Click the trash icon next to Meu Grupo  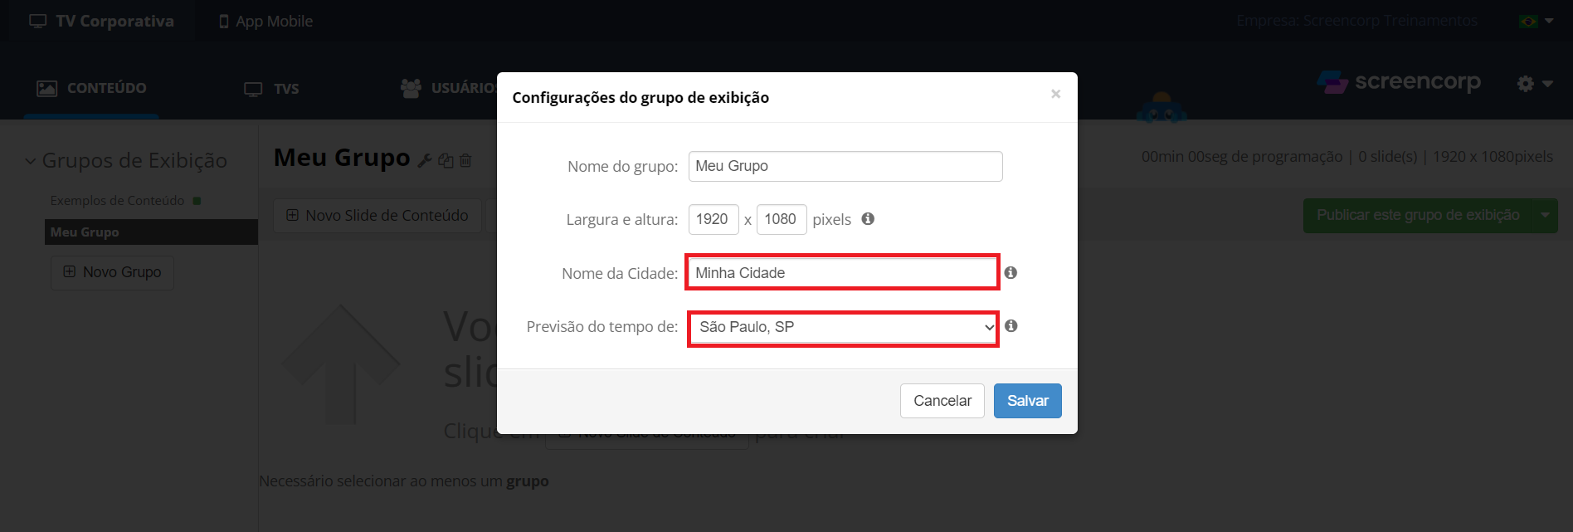tap(465, 160)
